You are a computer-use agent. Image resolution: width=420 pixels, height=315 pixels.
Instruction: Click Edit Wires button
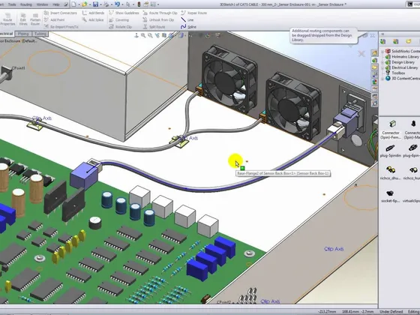pyautogui.click(x=23, y=19)
